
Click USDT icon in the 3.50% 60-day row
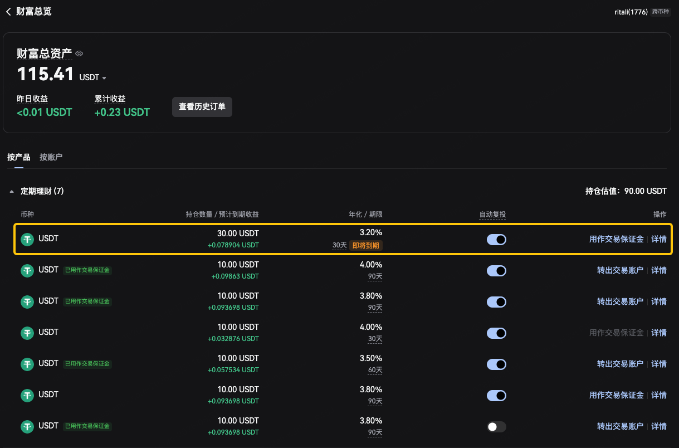(27, 364)
